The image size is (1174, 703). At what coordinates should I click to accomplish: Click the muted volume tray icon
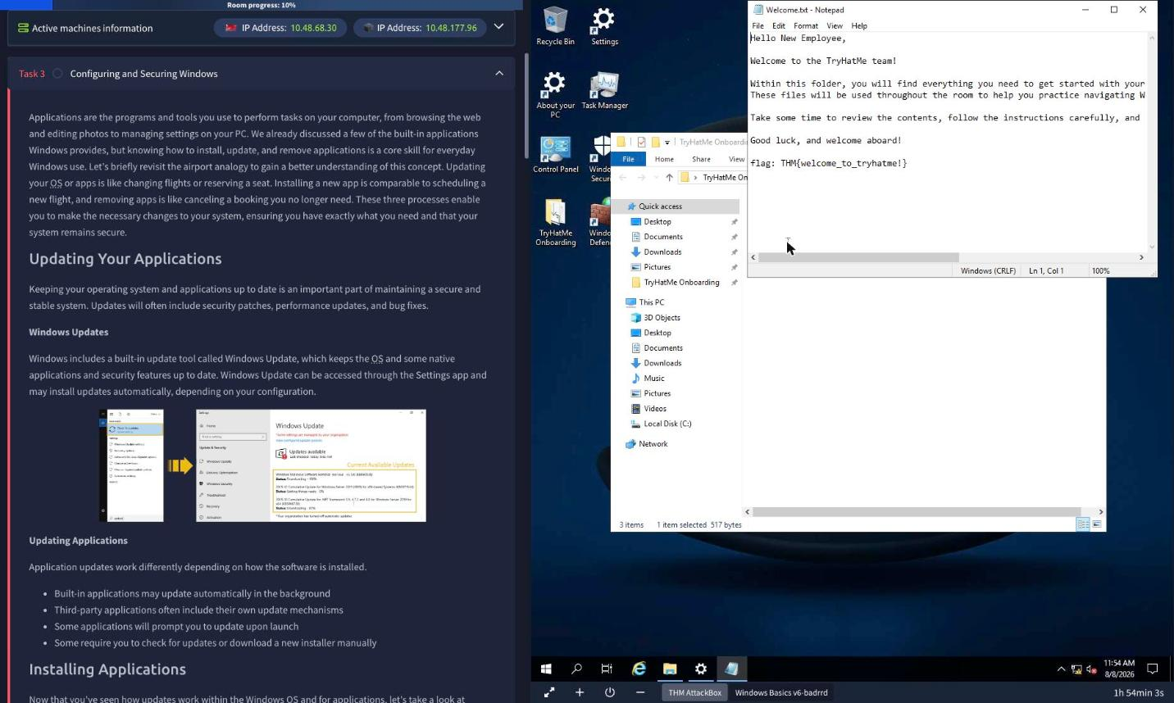pyautogui.click(x=1091, y=669)
